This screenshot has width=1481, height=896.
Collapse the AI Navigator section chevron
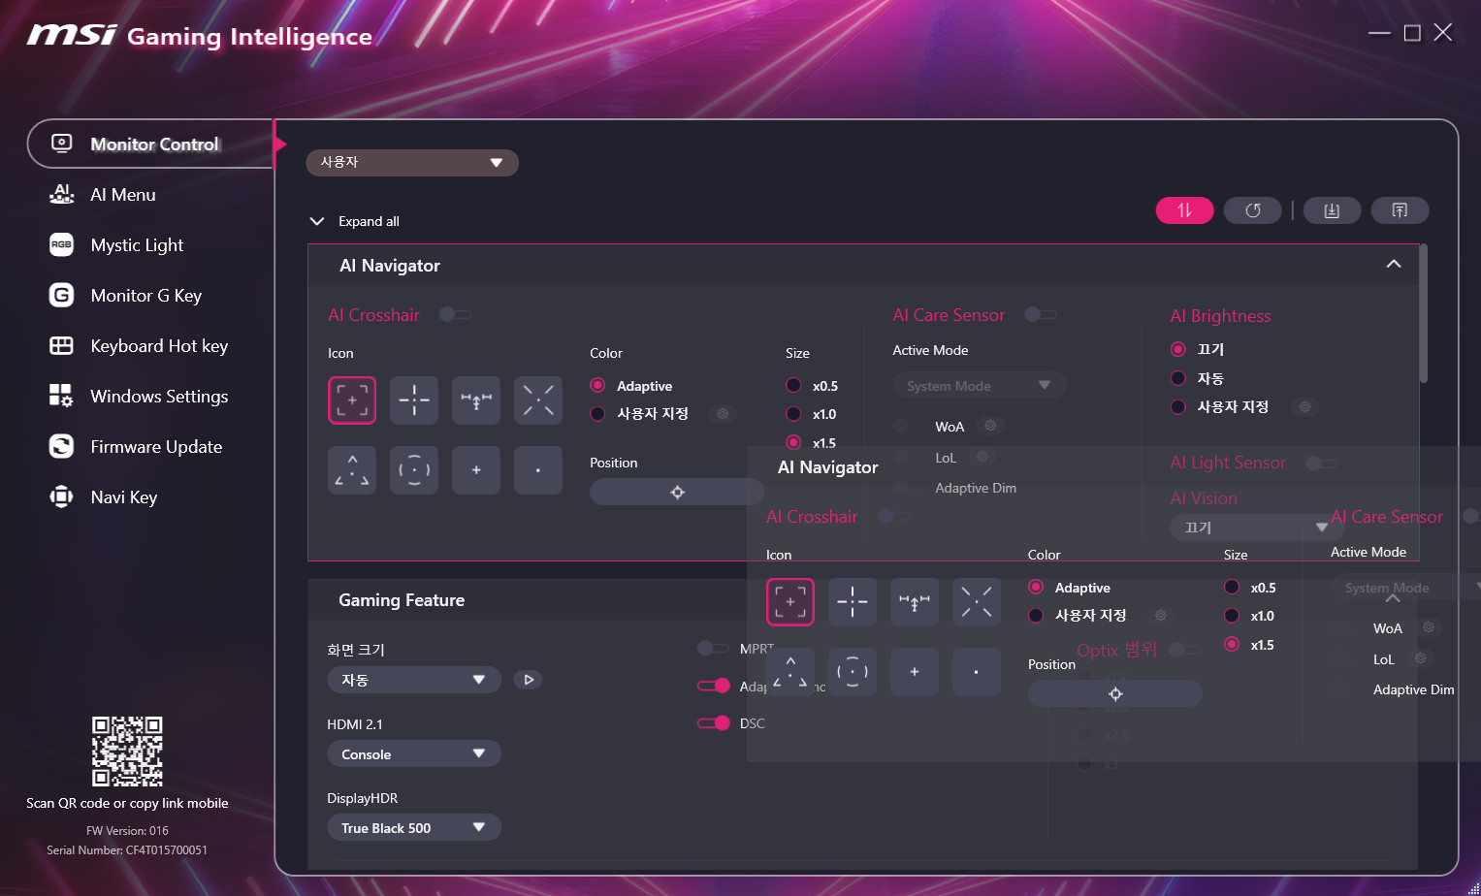1393,265
